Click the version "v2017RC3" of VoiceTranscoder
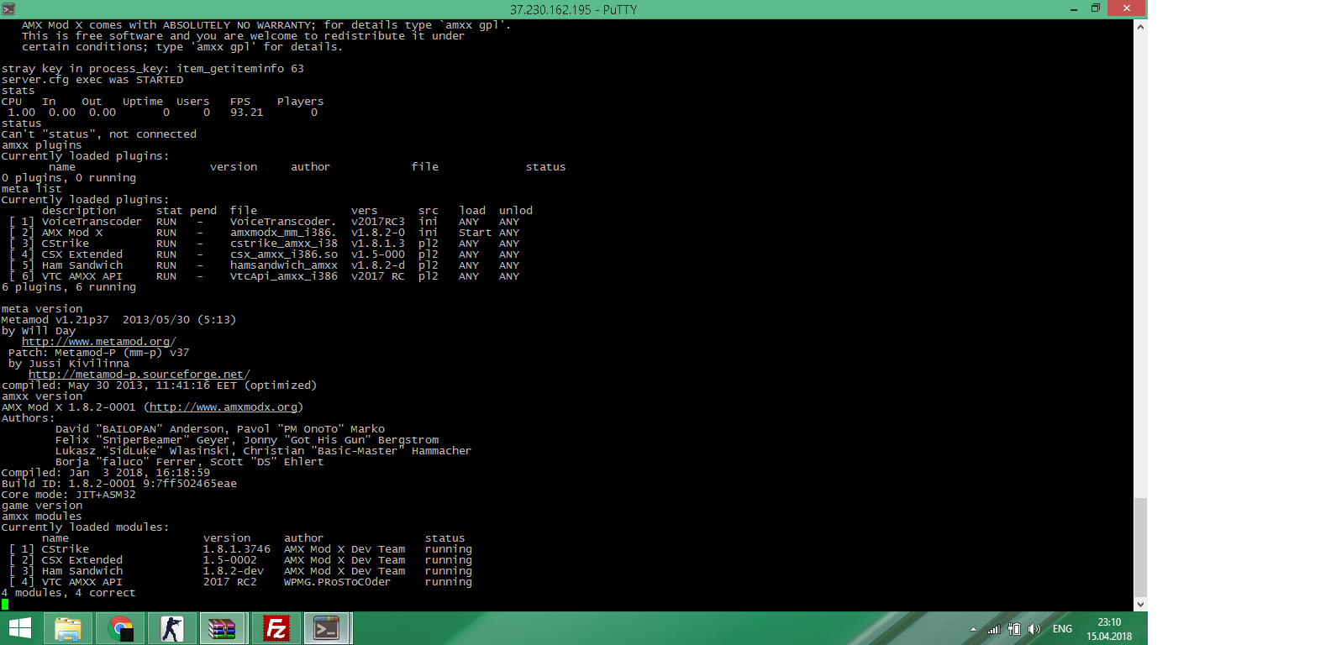The width and height of the screenshot is (1336, 645). click(x=378, y=222)
